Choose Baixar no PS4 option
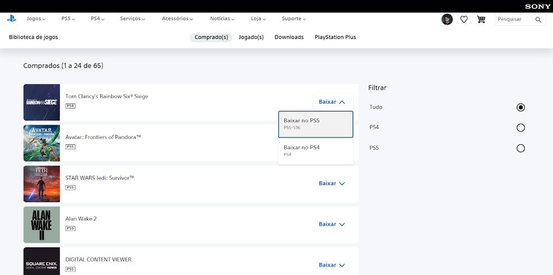The height and width of the screenshot is (275, 553). tap(316, 151)
